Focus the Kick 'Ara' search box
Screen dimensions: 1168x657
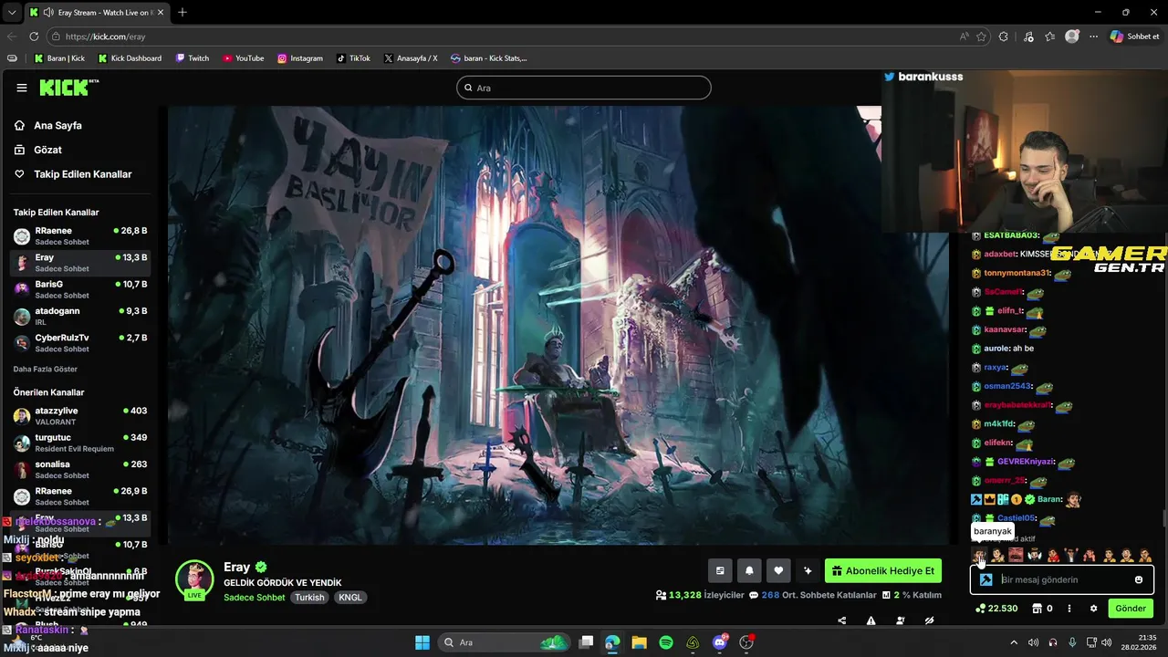584,88
